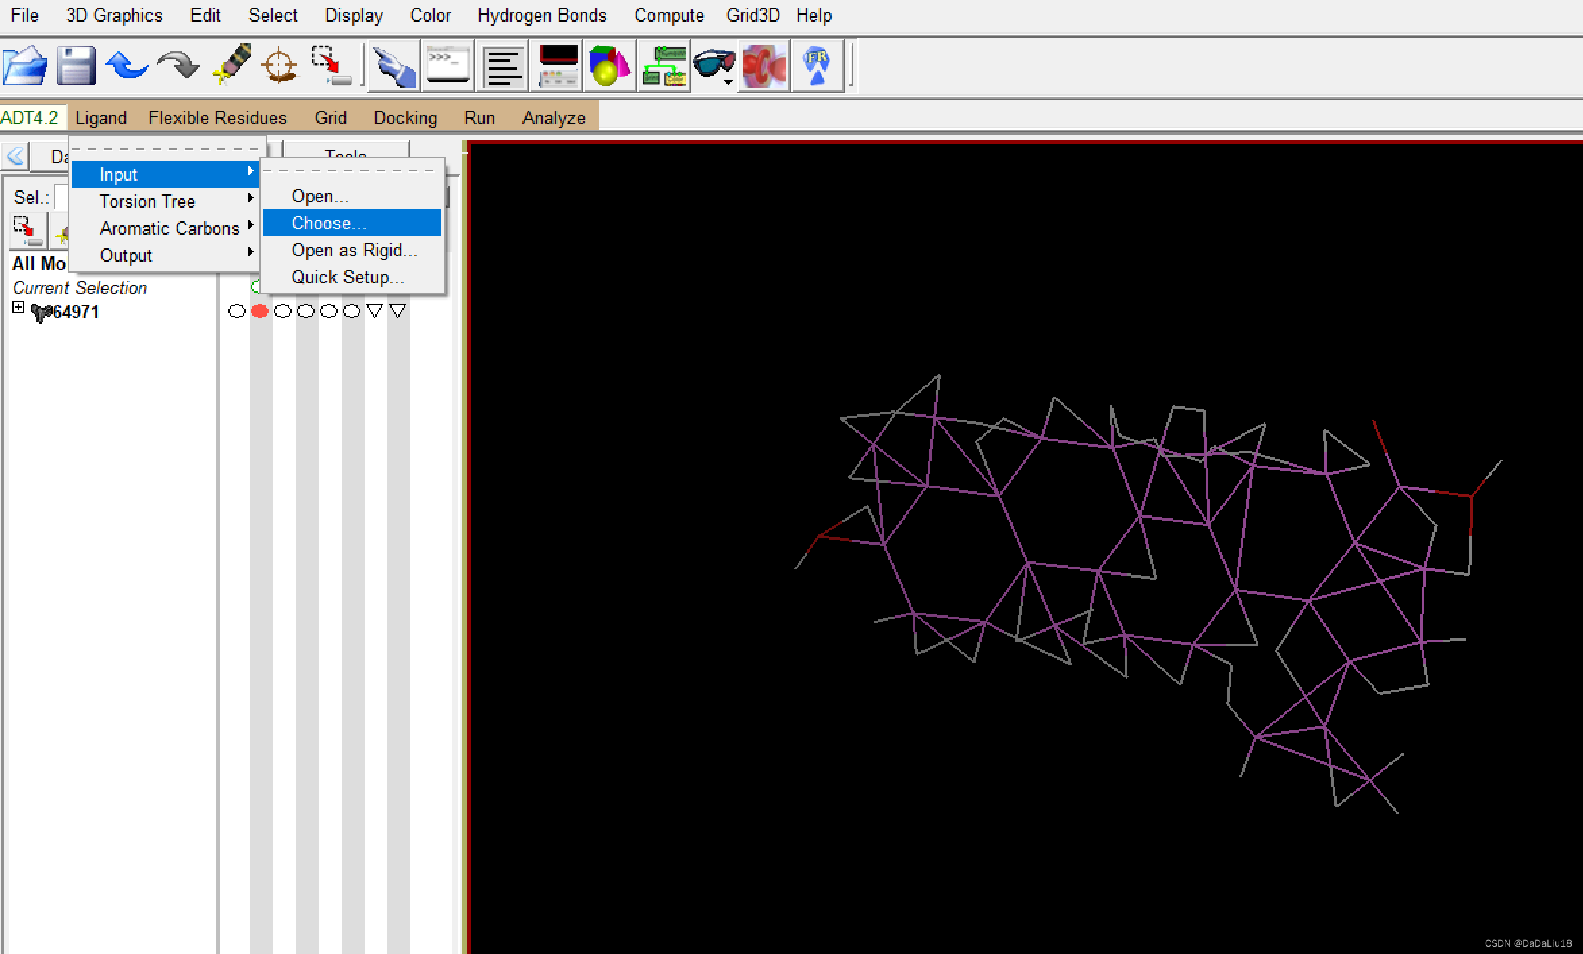This screenshot has width=1583, height=954.
Task: Click the open file folder icon
Action: (x=25, y=66)
